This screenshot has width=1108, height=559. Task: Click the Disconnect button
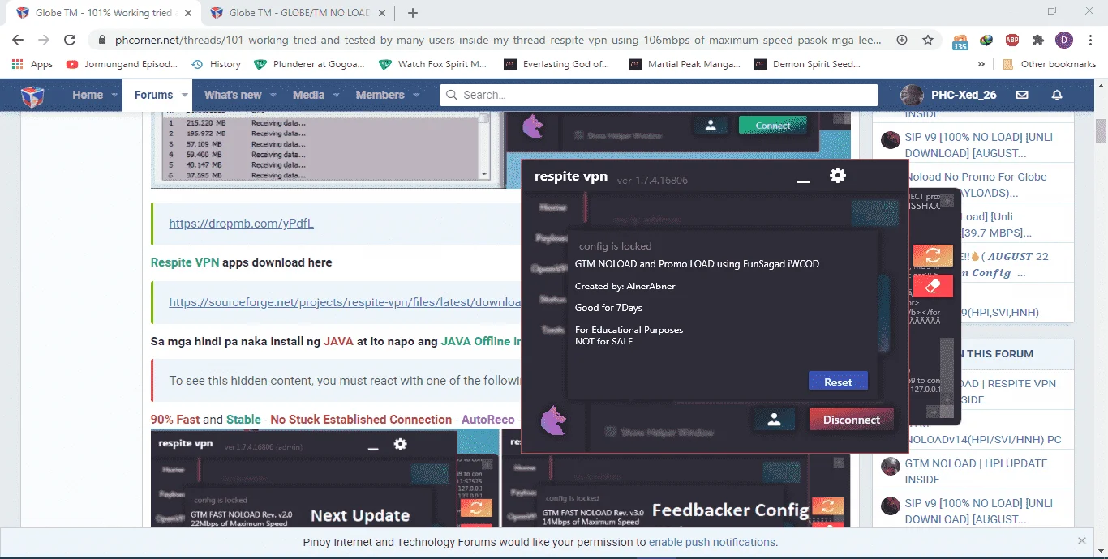click(851, 420)
